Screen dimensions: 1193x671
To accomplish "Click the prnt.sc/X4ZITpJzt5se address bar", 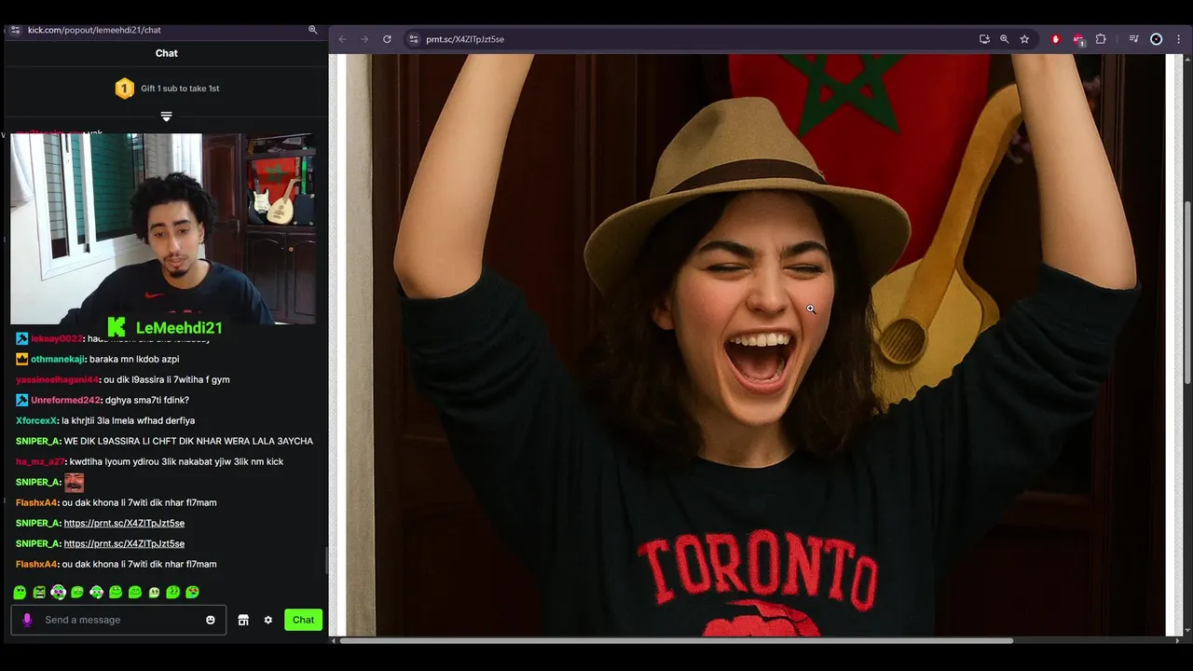I will pyautogui.click(x=690, y=39).
